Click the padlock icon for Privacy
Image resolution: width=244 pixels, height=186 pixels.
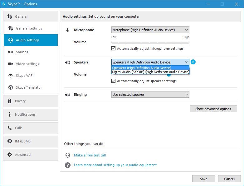pos(10,101)
